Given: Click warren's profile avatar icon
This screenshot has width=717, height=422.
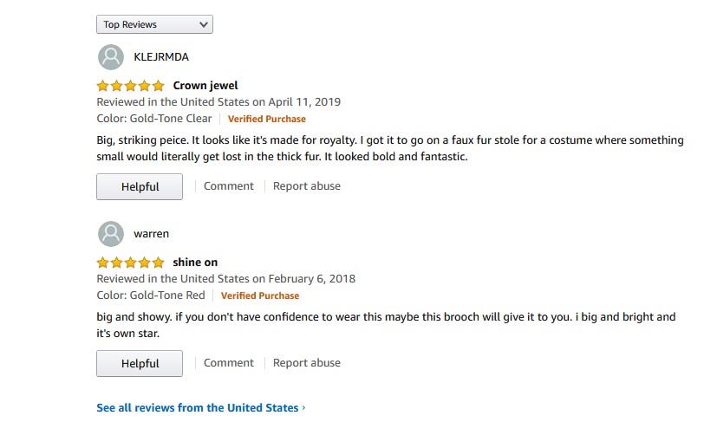Looking at the screenshot, I should point(110,234).
